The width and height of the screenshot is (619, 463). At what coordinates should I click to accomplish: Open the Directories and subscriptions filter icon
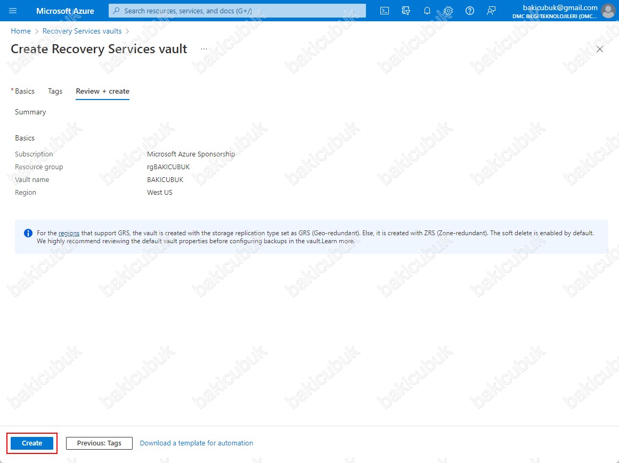(406, 11)
